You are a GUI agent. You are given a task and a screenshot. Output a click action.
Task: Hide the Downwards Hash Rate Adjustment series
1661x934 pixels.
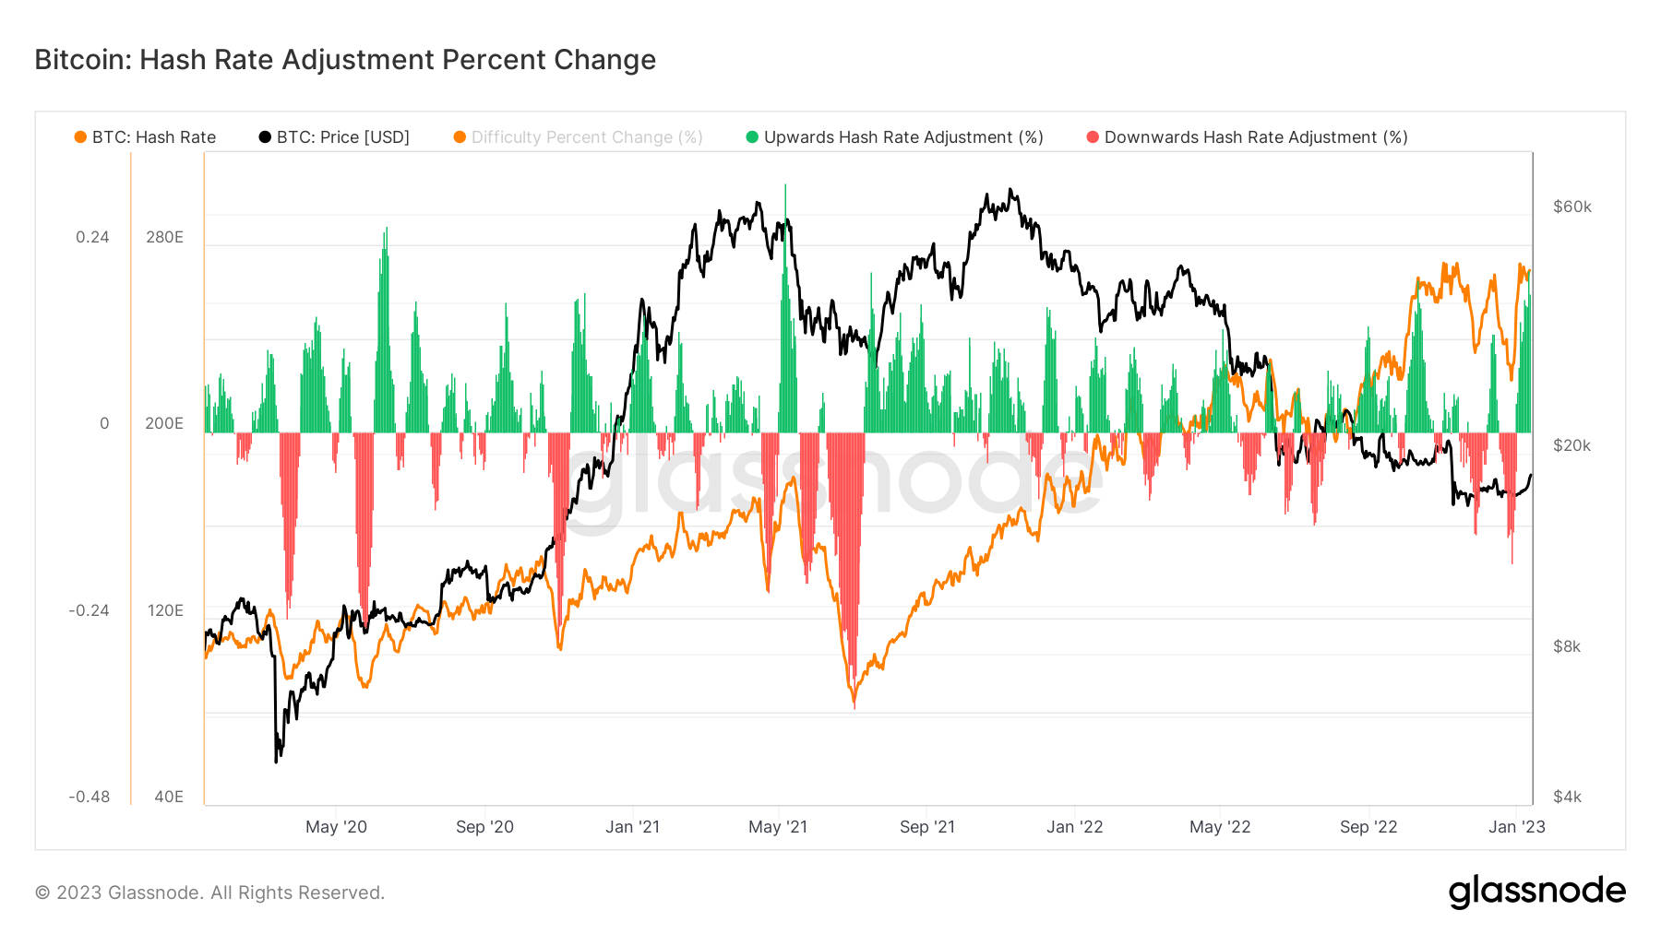pos(1248,137)
